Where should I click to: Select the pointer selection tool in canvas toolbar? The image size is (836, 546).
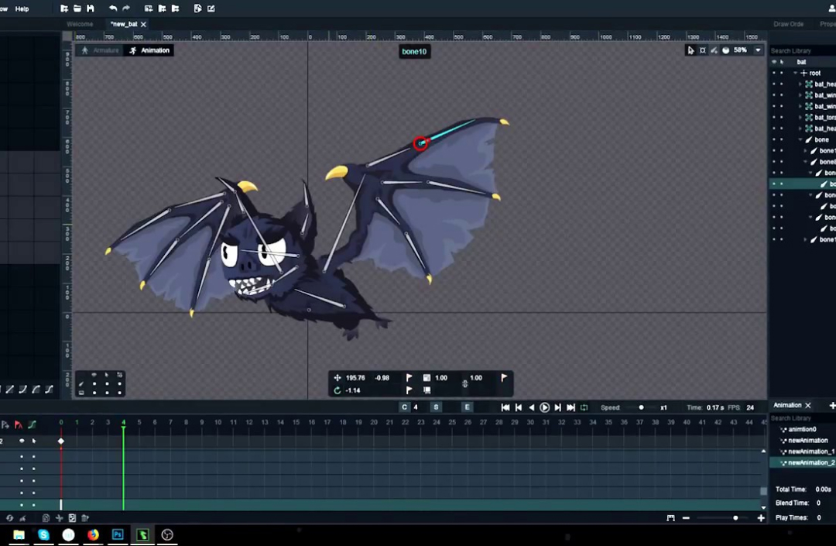(x=690, y=50)
